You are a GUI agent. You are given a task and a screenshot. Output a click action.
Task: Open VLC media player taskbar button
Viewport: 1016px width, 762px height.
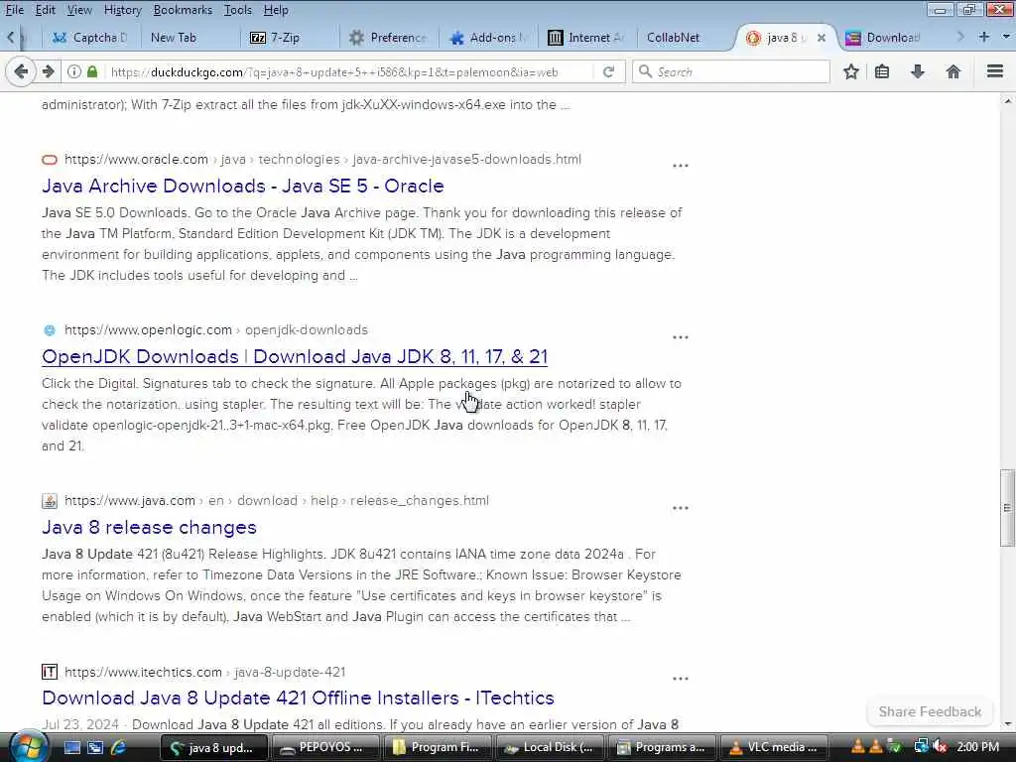tap(775, 748)
